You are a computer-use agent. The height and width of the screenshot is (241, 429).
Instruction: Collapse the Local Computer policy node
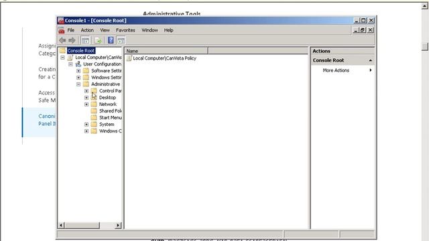(x=62, y=58)
